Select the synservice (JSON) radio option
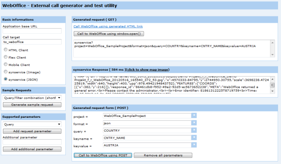 click(x=5, y=79)
